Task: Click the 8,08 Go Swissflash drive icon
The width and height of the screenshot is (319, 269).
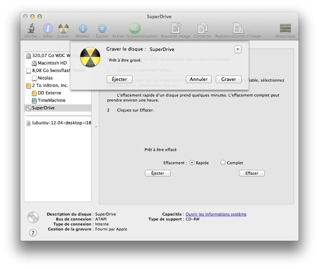Action: [x=28, y=71]
